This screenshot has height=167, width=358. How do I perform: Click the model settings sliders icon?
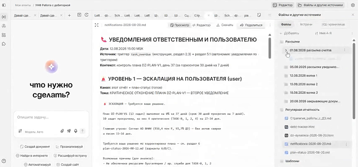(20, 131)
